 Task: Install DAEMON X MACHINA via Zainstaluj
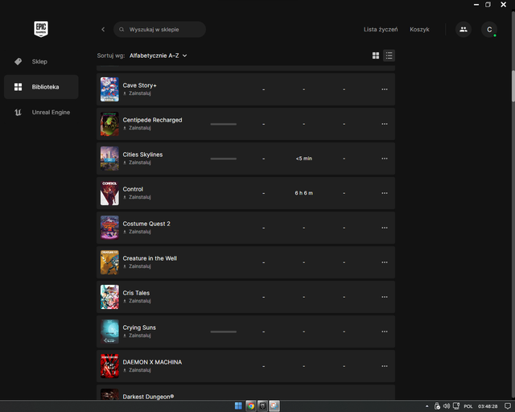(137, 370)
